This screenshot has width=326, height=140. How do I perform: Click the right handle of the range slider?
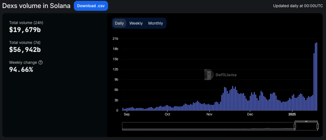click(317, 126)
